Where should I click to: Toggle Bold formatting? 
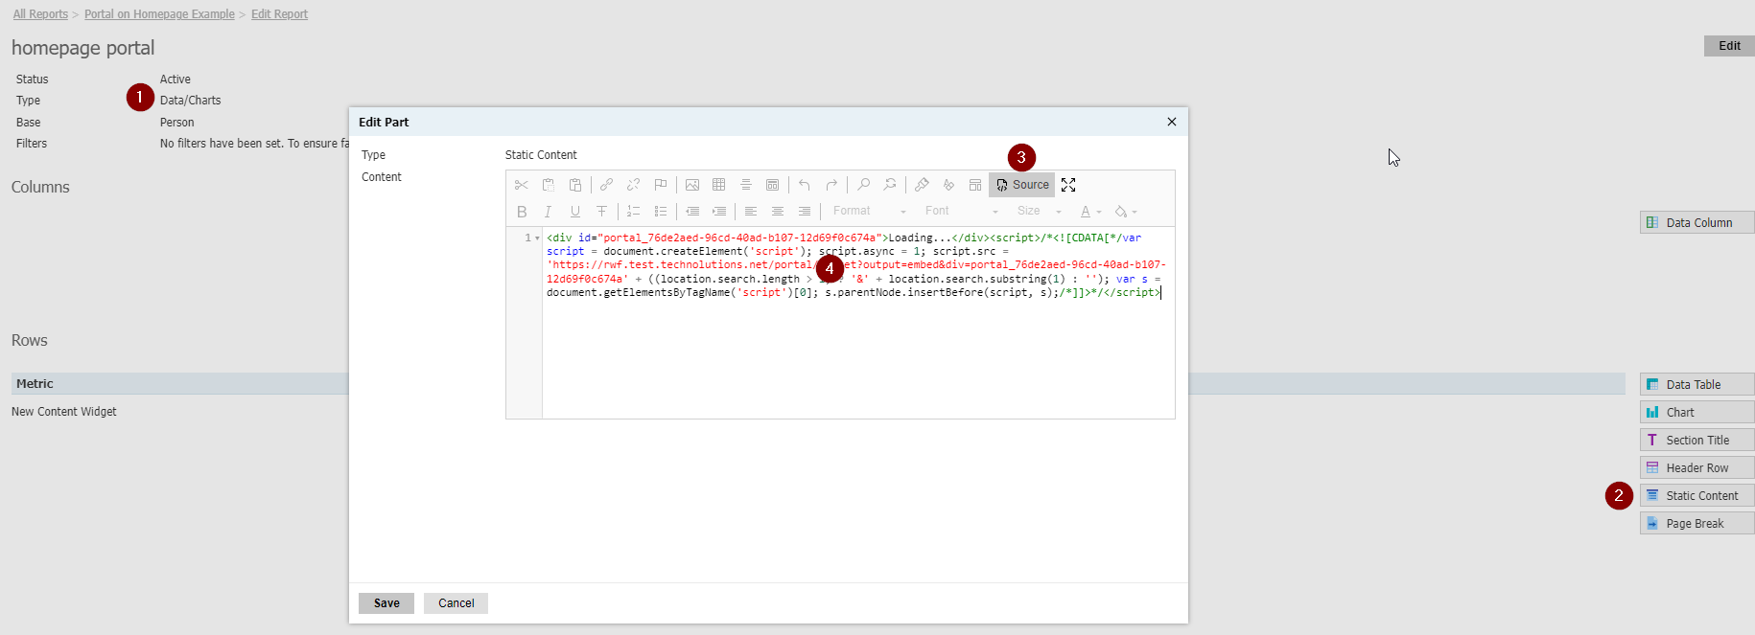[522, 212]
